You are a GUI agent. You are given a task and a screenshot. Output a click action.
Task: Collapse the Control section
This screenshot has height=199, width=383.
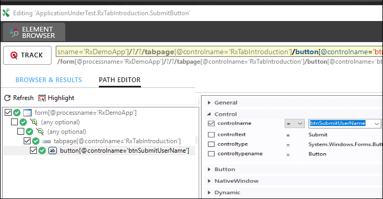click(209, 114)
